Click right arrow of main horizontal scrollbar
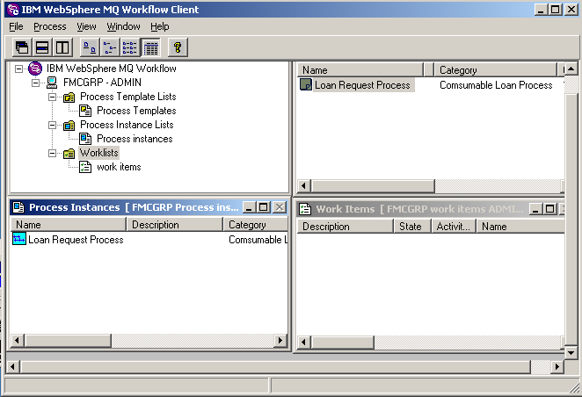The width and height of the screenshot is (582, 397). (557, 366)
